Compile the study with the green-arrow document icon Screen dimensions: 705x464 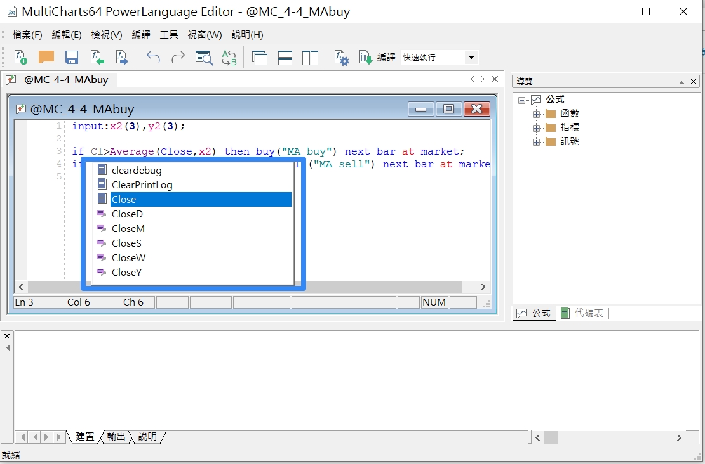point(366,58)
